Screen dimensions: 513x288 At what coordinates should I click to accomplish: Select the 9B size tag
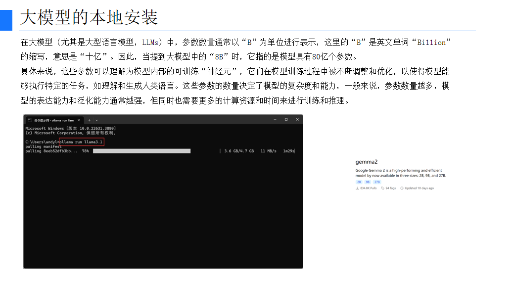pyautogui.click(x=368, y=182)
